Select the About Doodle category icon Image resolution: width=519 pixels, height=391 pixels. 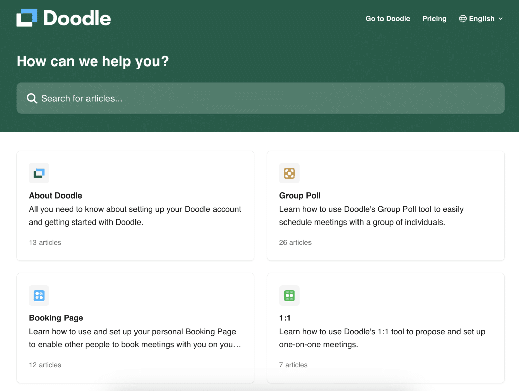[39, 173]
